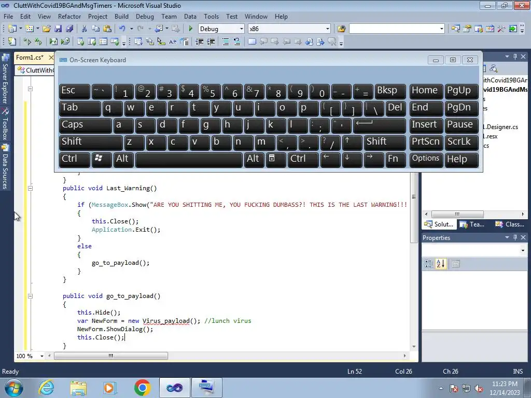Click the Open File folder icon
531x398 pixels.
46,29
